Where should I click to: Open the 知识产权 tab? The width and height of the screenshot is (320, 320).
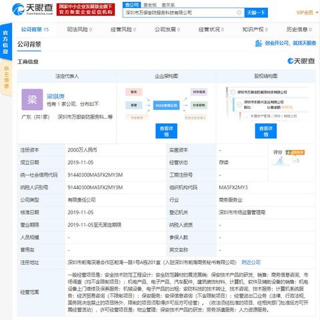coord(255,29)
